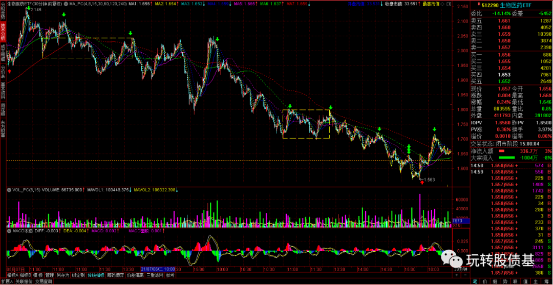Select the 指标B indicator group
Image resolution: width=553 pixels, height=285 pixels.
[25, 275]
